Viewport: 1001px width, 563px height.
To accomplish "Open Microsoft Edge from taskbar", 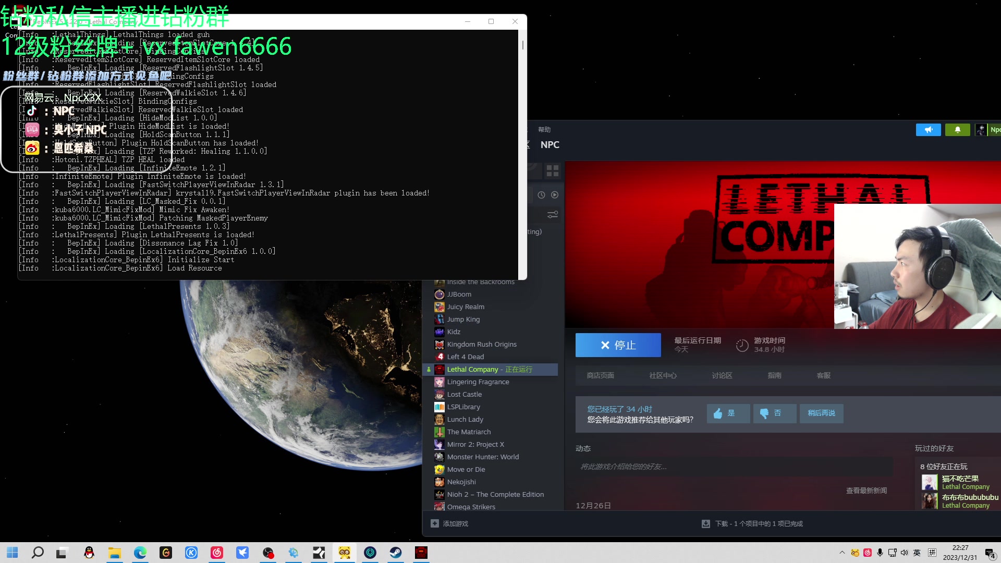I will tap(140, 553).
